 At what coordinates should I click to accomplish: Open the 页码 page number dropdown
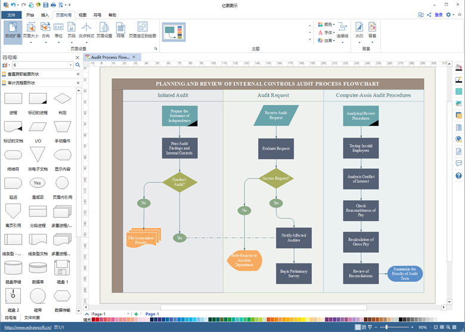tap(72, 32)
